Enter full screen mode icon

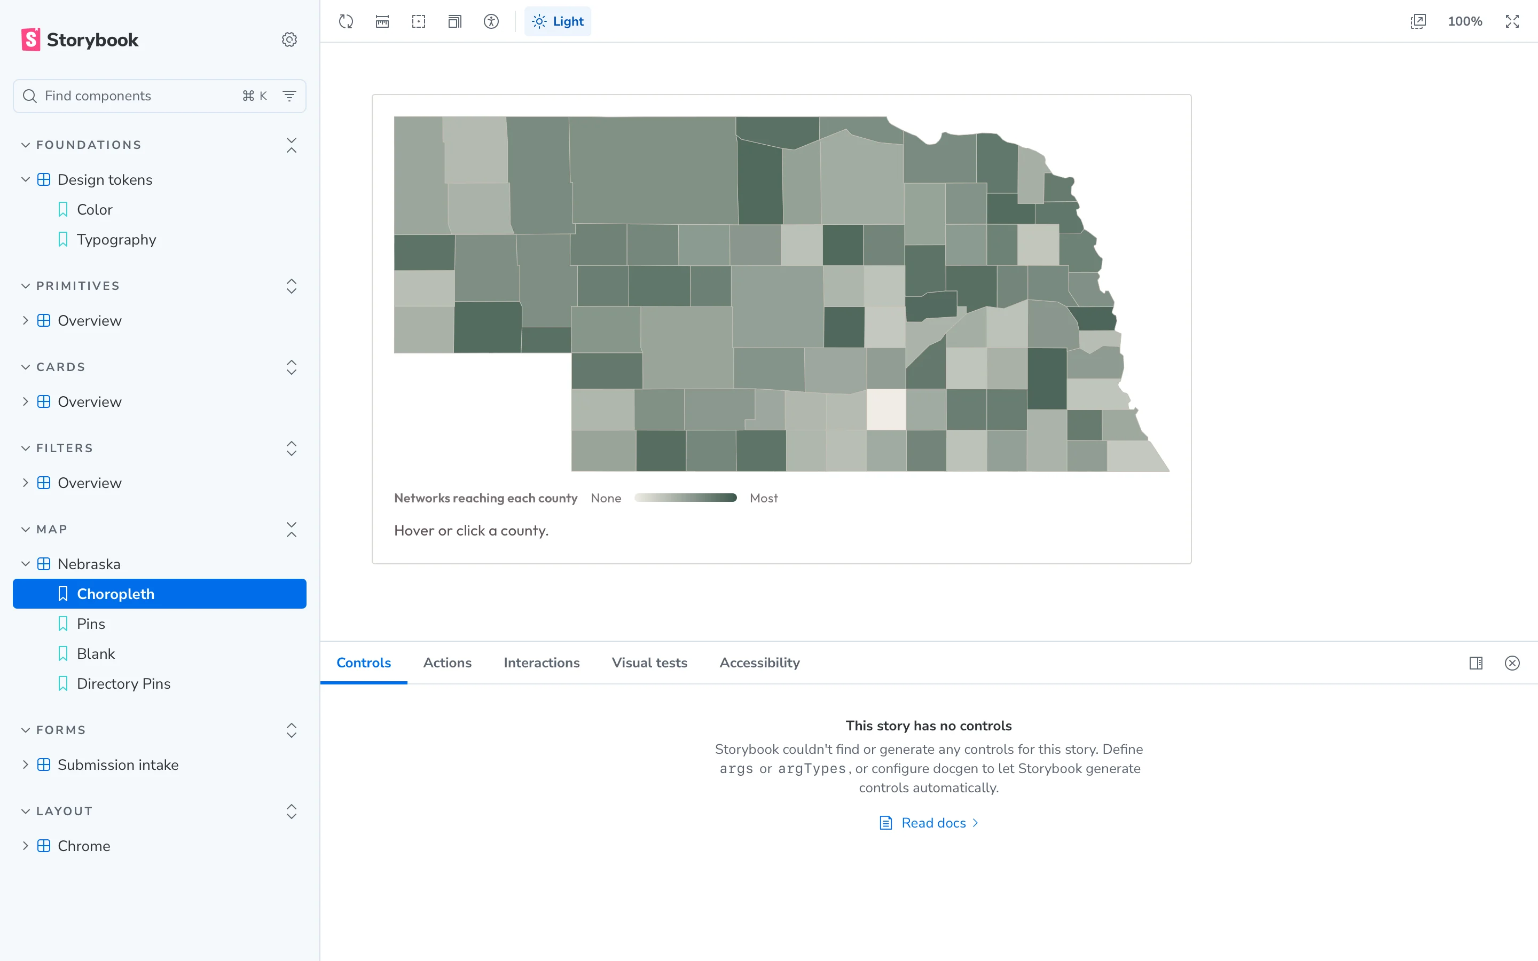1512,21
